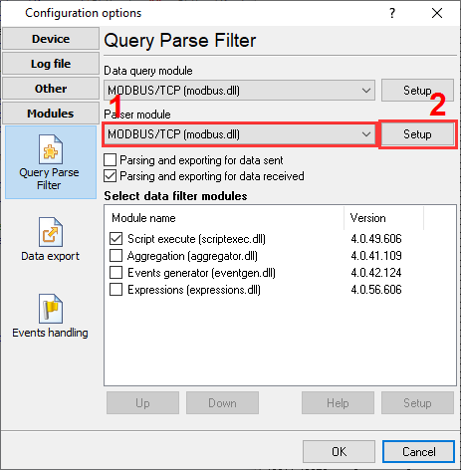The width and height of the screenshot is (461, 470).
Task: Select the Aggregation (aggregator.dll) row text
Action: [192, 256]
